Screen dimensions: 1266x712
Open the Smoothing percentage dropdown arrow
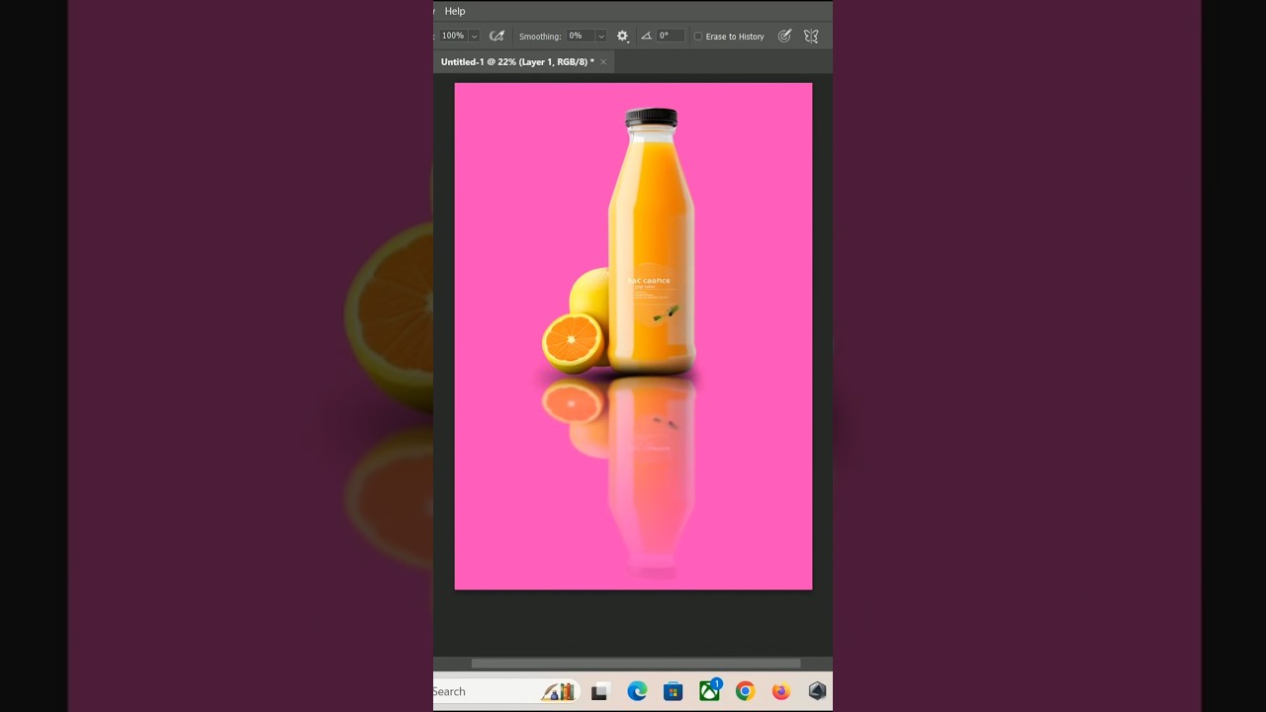coord(601,37)
